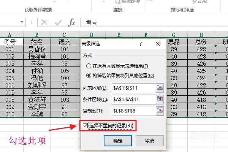The width and height of the screenshot is (228, 152).
Task: Click 语文 score 92 for 金则宇
Action: coord(64,107)
